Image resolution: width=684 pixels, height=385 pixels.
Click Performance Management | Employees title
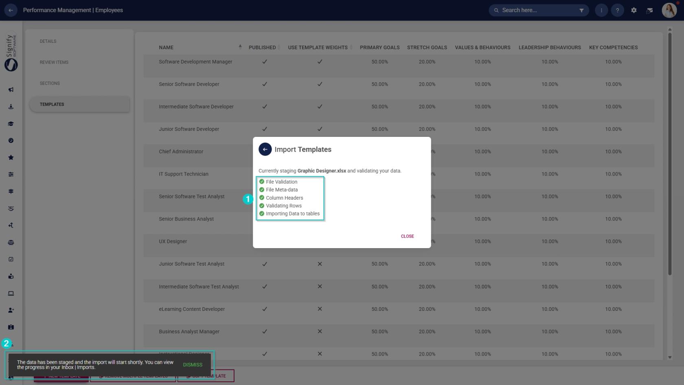coord(73,10)
